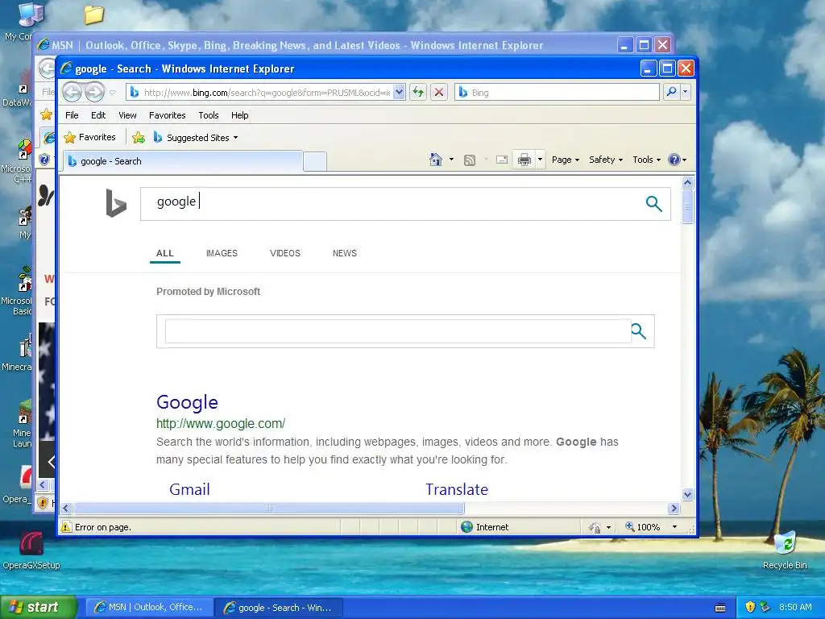825x619 pixels.
Task: Click the Forward navigation arrow in google window
Action: click(95, 93)
